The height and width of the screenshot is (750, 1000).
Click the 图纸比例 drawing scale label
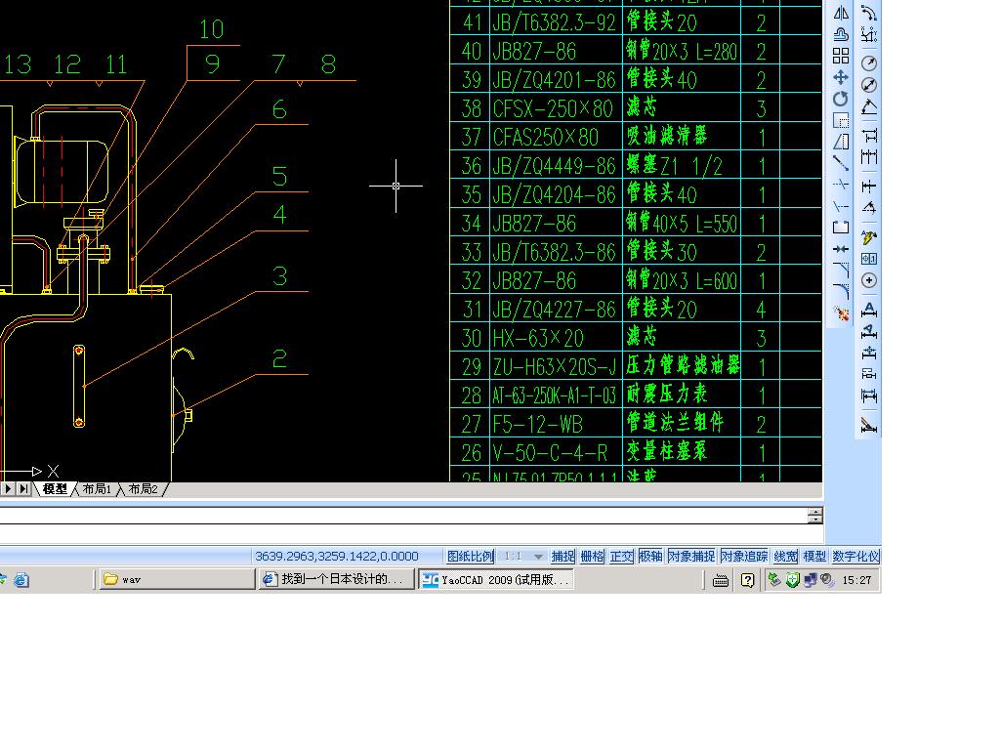pos(470,556)
